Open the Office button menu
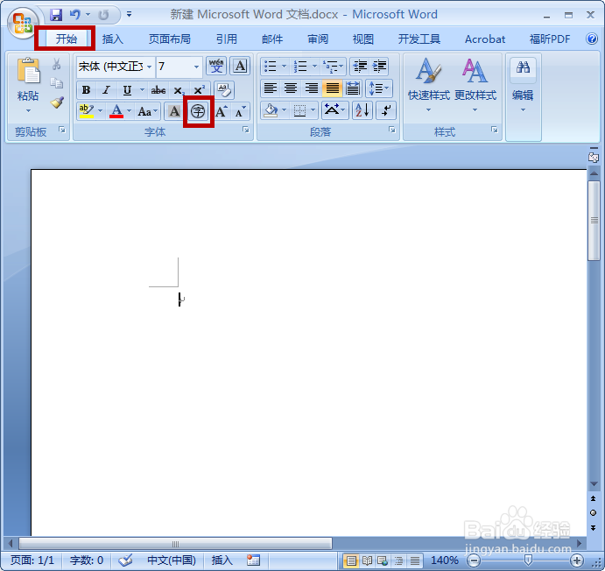The width and height of the screenshot is (605, 571). pos(23,23)
